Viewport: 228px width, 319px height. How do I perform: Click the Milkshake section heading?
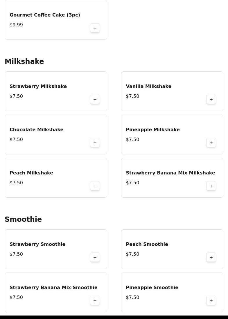(24, 61)
